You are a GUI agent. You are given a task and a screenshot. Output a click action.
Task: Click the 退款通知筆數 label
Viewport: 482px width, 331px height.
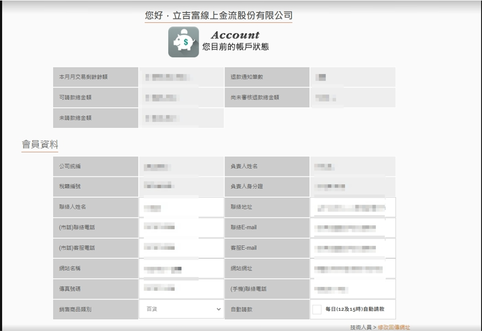[247, 77]
